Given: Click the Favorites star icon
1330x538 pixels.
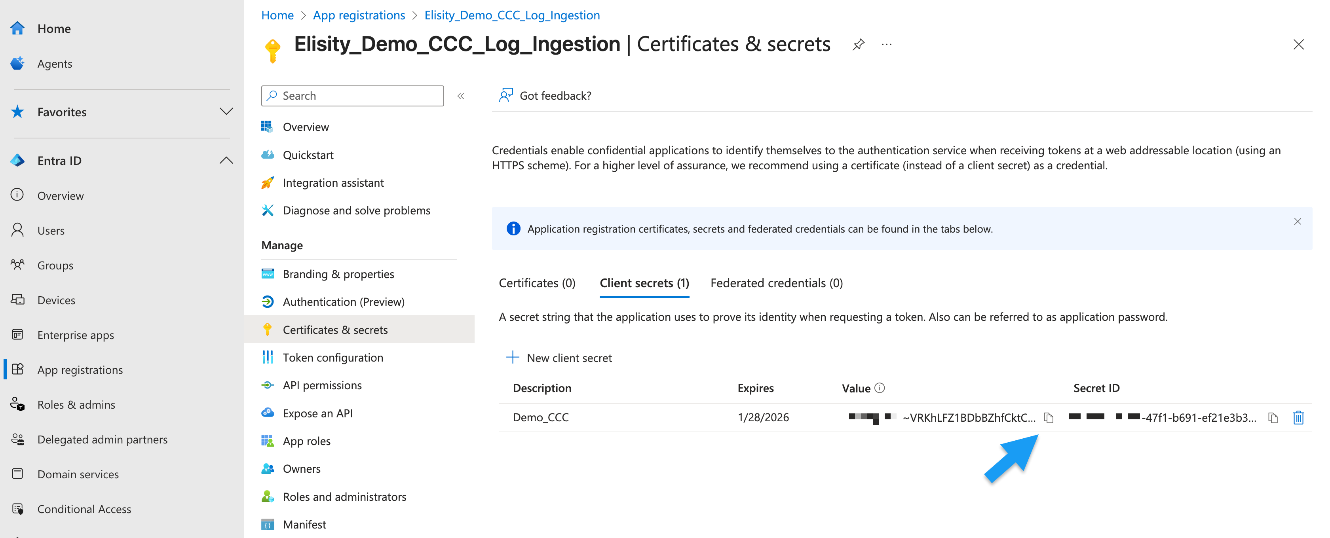Looking at the screenshot, I should 17,112.
